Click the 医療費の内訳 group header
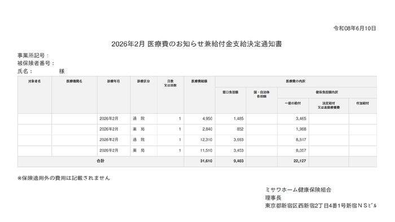395x222 pixels. click(x=296, y=81)
